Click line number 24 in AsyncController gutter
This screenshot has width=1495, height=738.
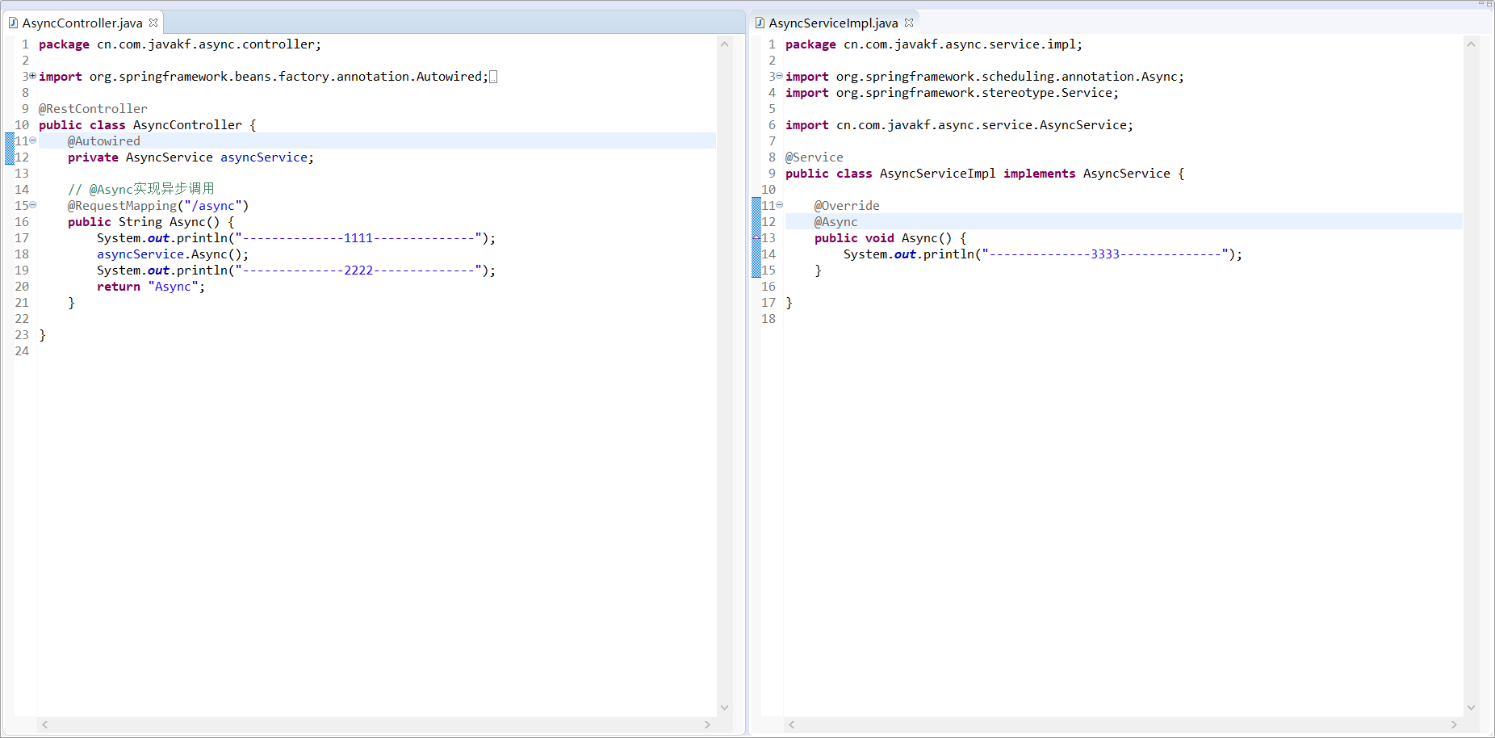tap(22, 351)
